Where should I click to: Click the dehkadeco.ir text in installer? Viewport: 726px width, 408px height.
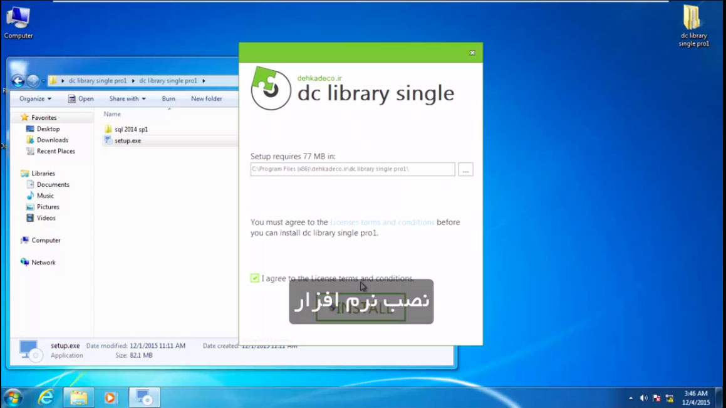coord(319,78)
